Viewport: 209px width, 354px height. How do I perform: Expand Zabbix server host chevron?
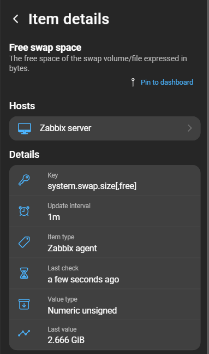(x=189, y=128)
